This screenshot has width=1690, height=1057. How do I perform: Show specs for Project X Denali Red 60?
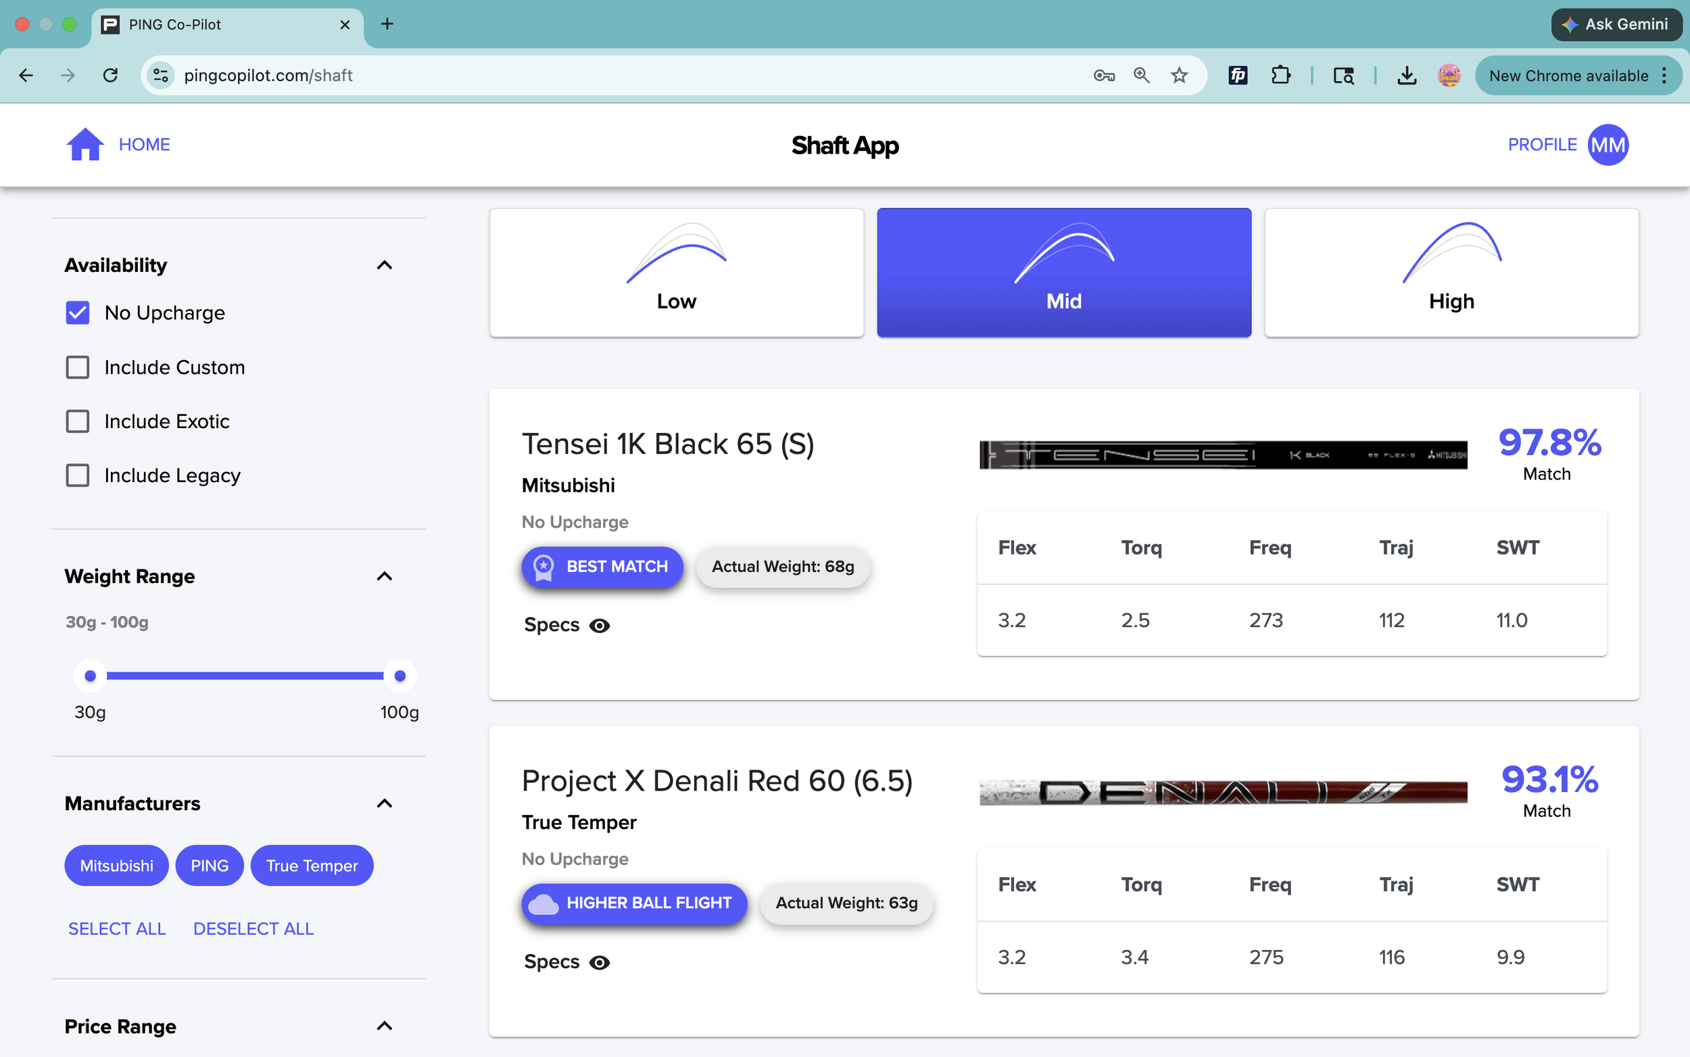pos(566,962)
